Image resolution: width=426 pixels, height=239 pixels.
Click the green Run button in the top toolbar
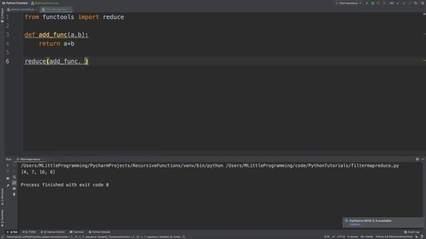coord(367,3)
